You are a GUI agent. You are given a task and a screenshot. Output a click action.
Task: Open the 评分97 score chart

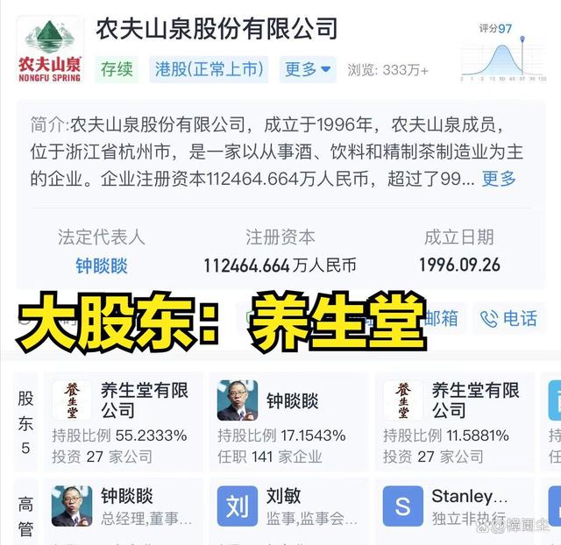click(x=504, y=53)
